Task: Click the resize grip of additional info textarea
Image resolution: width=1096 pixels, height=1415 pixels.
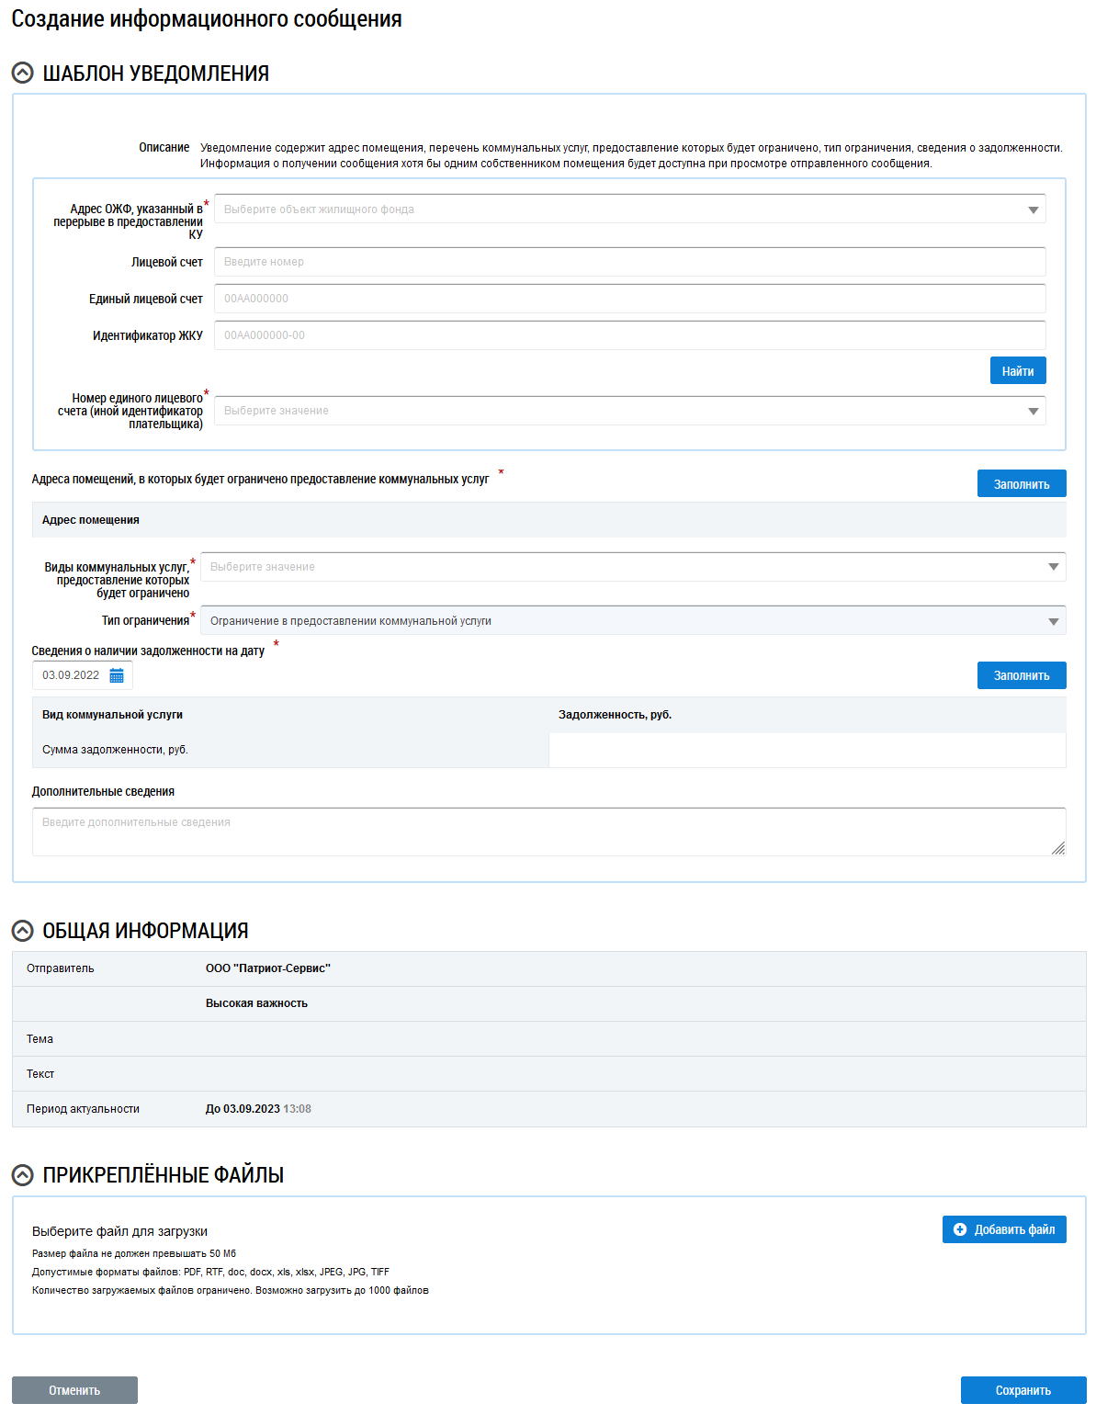Action: 1058,848
